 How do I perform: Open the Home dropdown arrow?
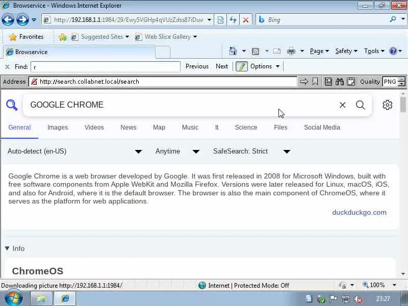tap(244, 51)
